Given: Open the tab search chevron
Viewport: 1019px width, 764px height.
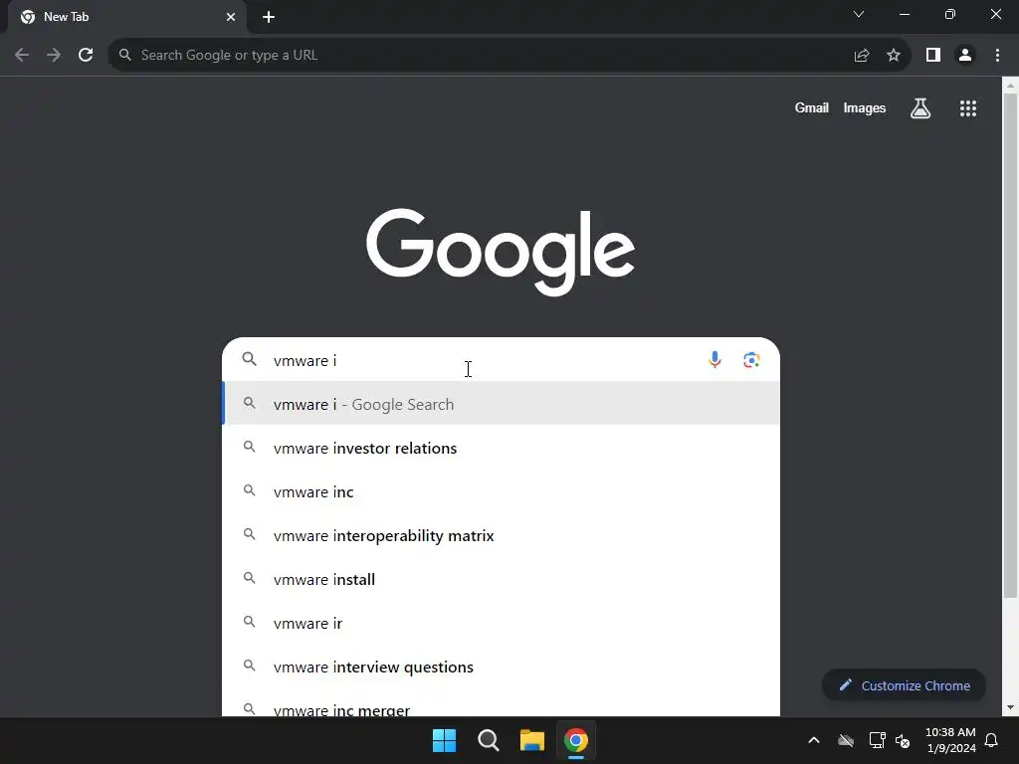Looking at the screenshot, I should 859,14.
